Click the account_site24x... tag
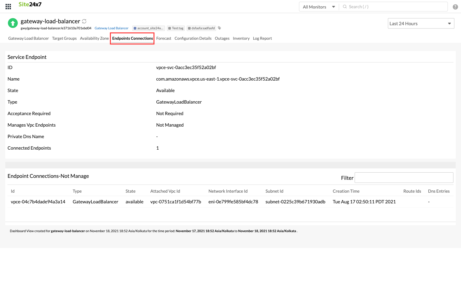The image size is (461, 296). pos(149,28)
